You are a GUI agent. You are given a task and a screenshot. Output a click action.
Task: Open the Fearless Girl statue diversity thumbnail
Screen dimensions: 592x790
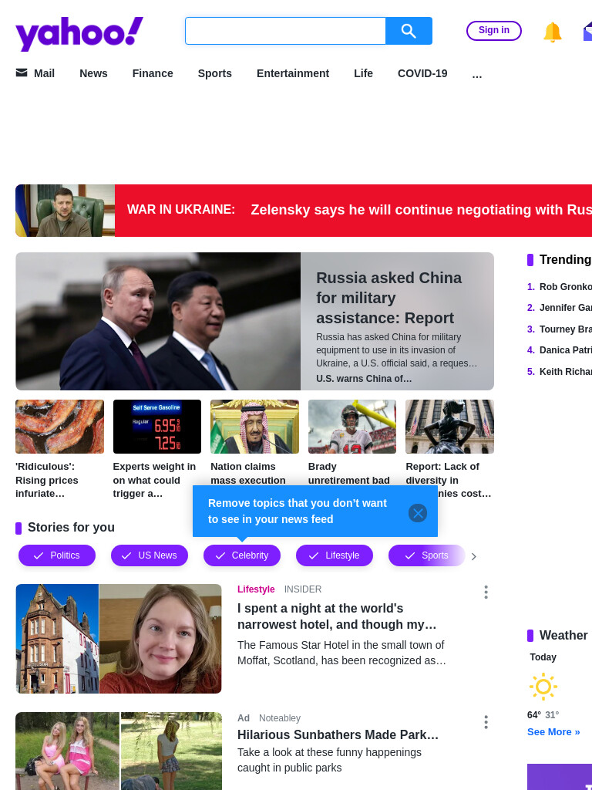[449, 426]
